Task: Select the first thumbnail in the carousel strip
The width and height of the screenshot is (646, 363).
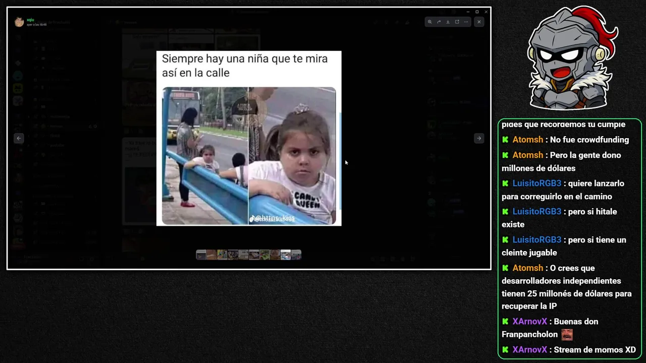Action: (x=201, y=255)
